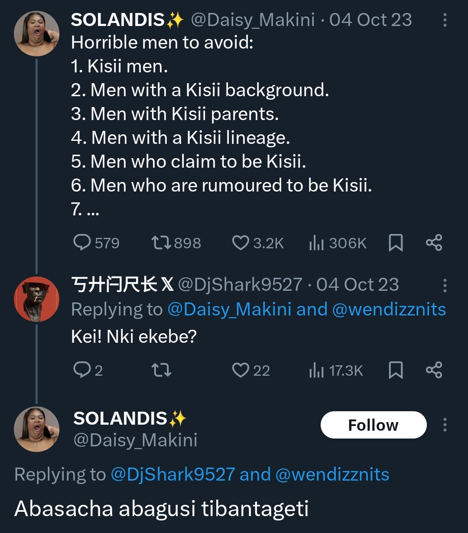Open more options beside Follow button

tap(445, 425)
